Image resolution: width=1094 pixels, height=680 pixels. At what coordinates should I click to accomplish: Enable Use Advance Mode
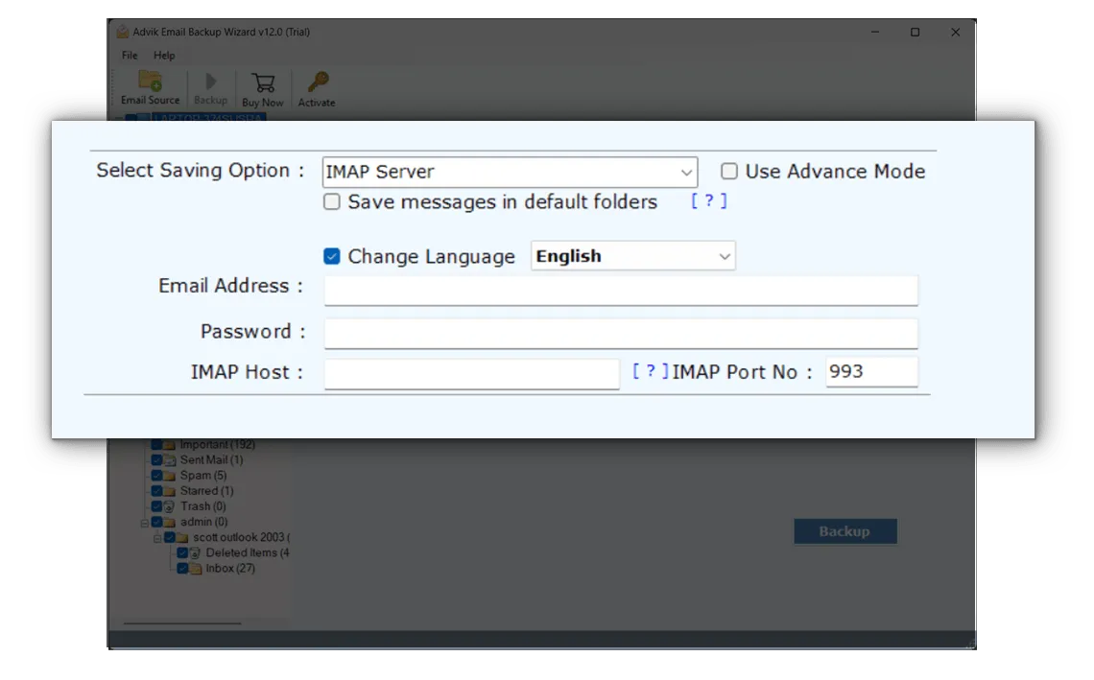coord(729,171)
